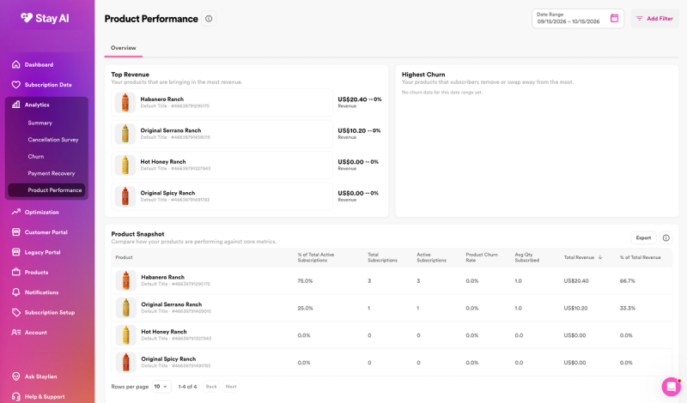Sort by Active Subscriptions column header

pos(432,257)
